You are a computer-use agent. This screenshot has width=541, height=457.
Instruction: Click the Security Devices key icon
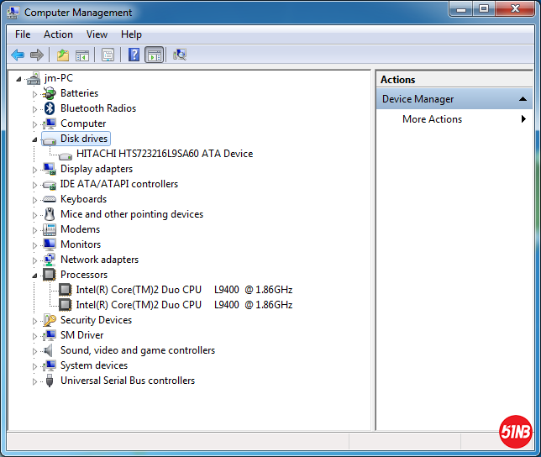tap(50, 320)
